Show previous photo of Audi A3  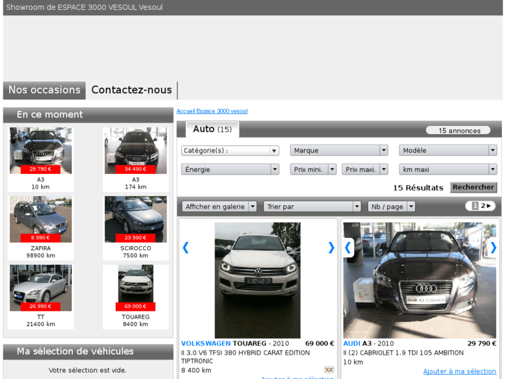[x=349, y=248]
